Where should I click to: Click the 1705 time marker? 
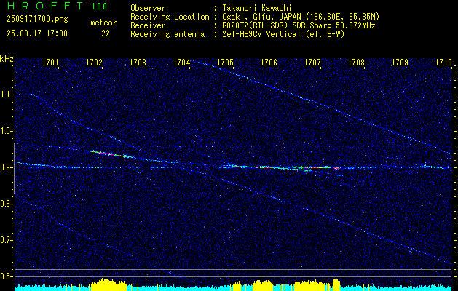tap(226, 63)
